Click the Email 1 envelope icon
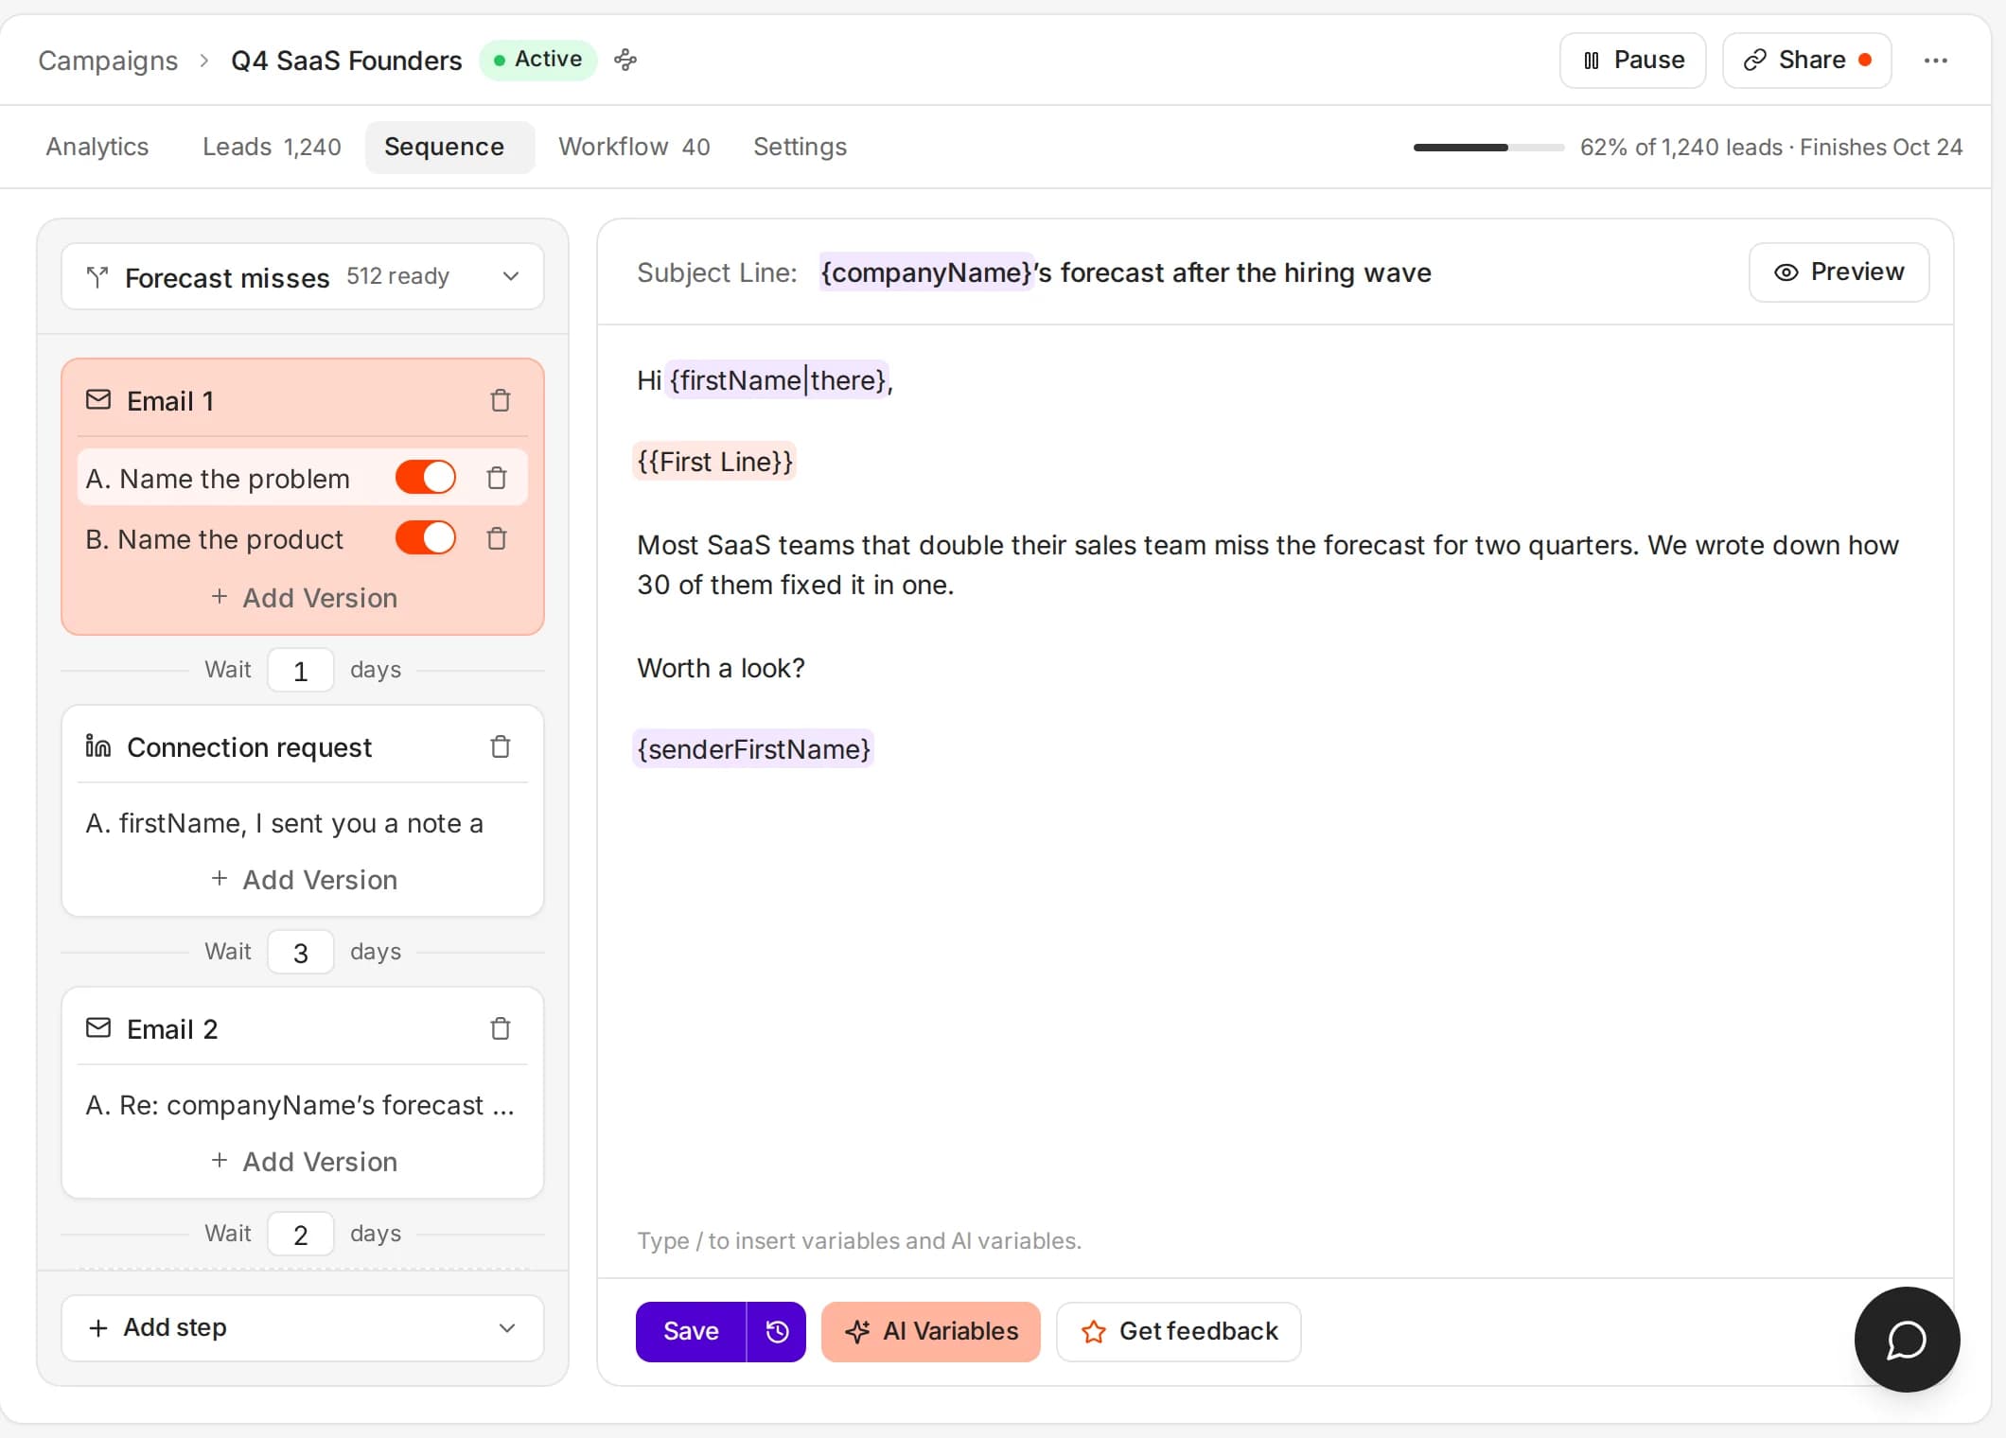The height and width of the screenshot is (1438, 2006). (98, 399)
